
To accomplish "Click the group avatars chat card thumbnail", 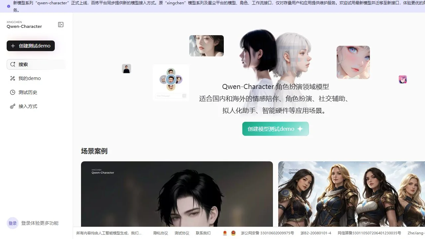I will 171,83.
